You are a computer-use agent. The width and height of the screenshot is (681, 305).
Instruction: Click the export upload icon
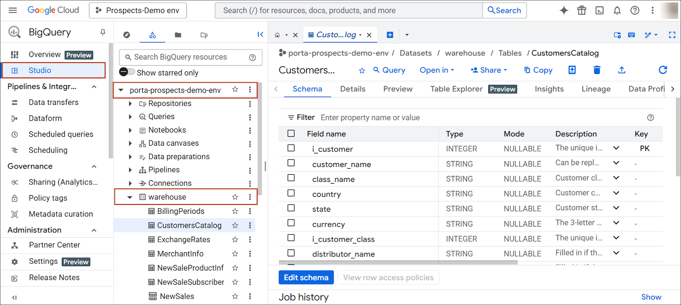click(x=622, y=70)
